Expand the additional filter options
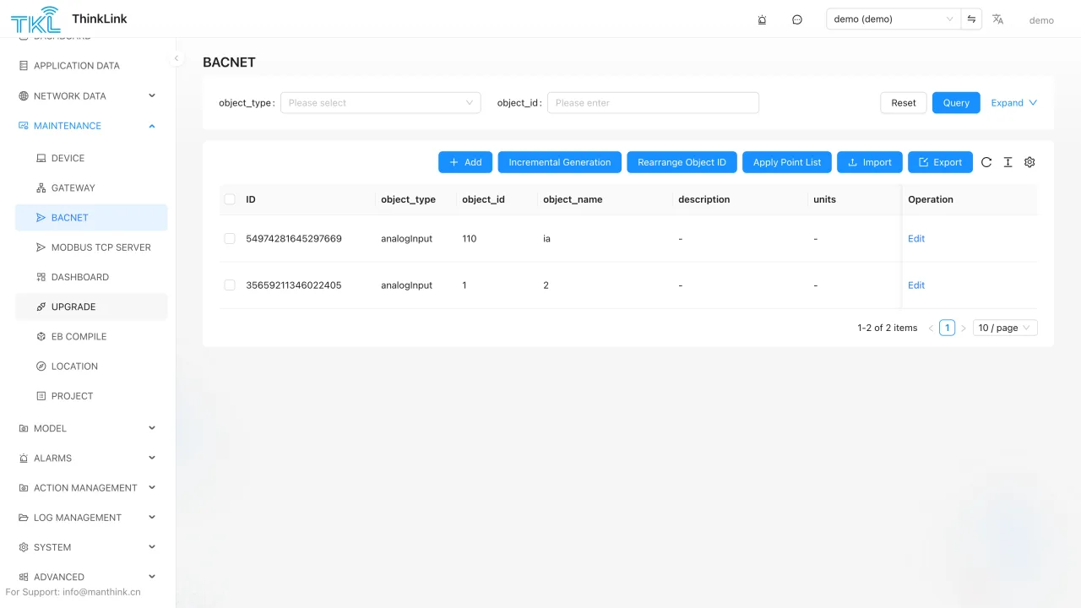 [x=1014, y=103]
